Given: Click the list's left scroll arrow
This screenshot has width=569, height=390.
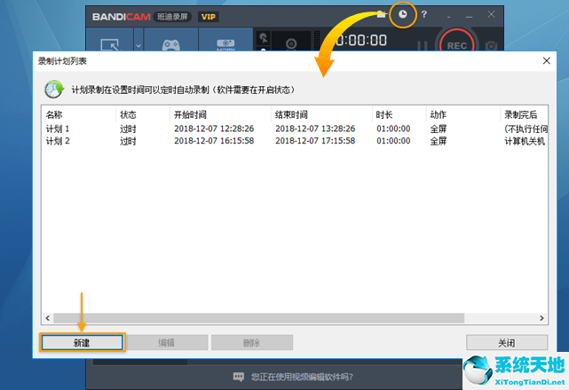Looking at the screenshot, I should pyautogui.click(x=48, y=318).
